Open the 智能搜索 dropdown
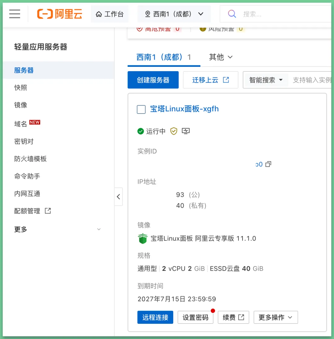Image resolution: width=334 pixels, height=339 pixels. [266, 80]
